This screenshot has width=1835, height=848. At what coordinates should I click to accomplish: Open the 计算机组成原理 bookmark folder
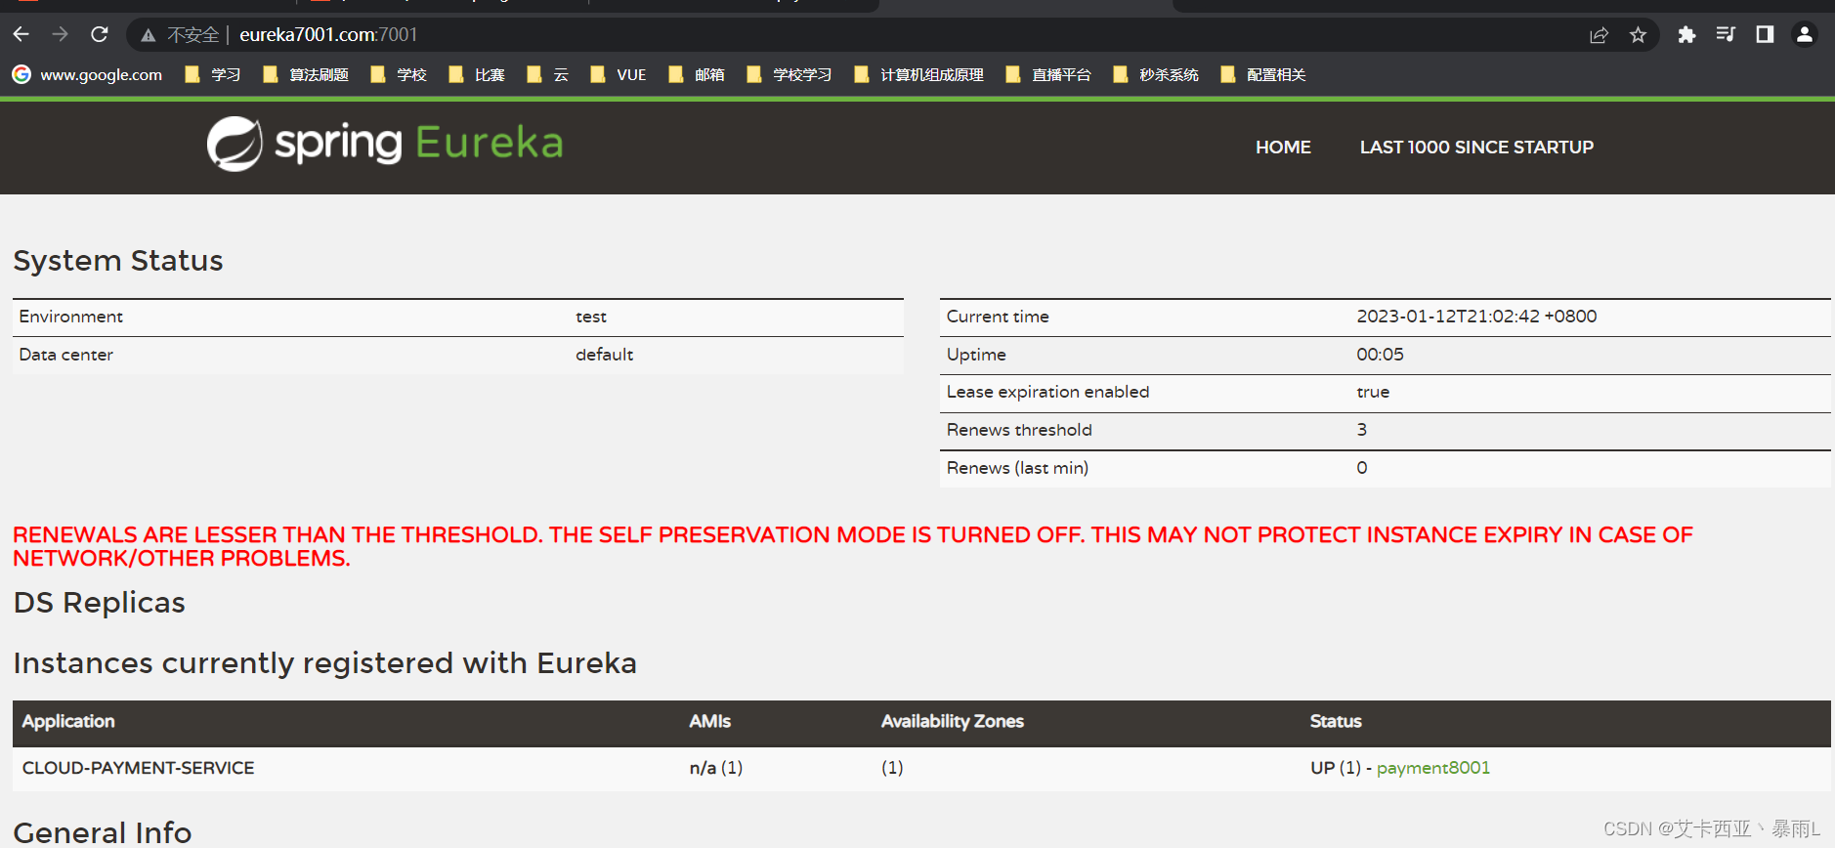pyautogui.click(x=918, y=74)
